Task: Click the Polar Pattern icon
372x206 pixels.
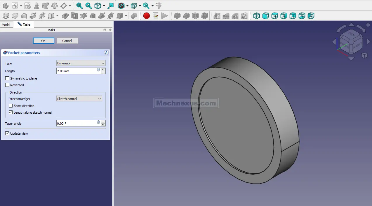Action: (x=235, y=16)
